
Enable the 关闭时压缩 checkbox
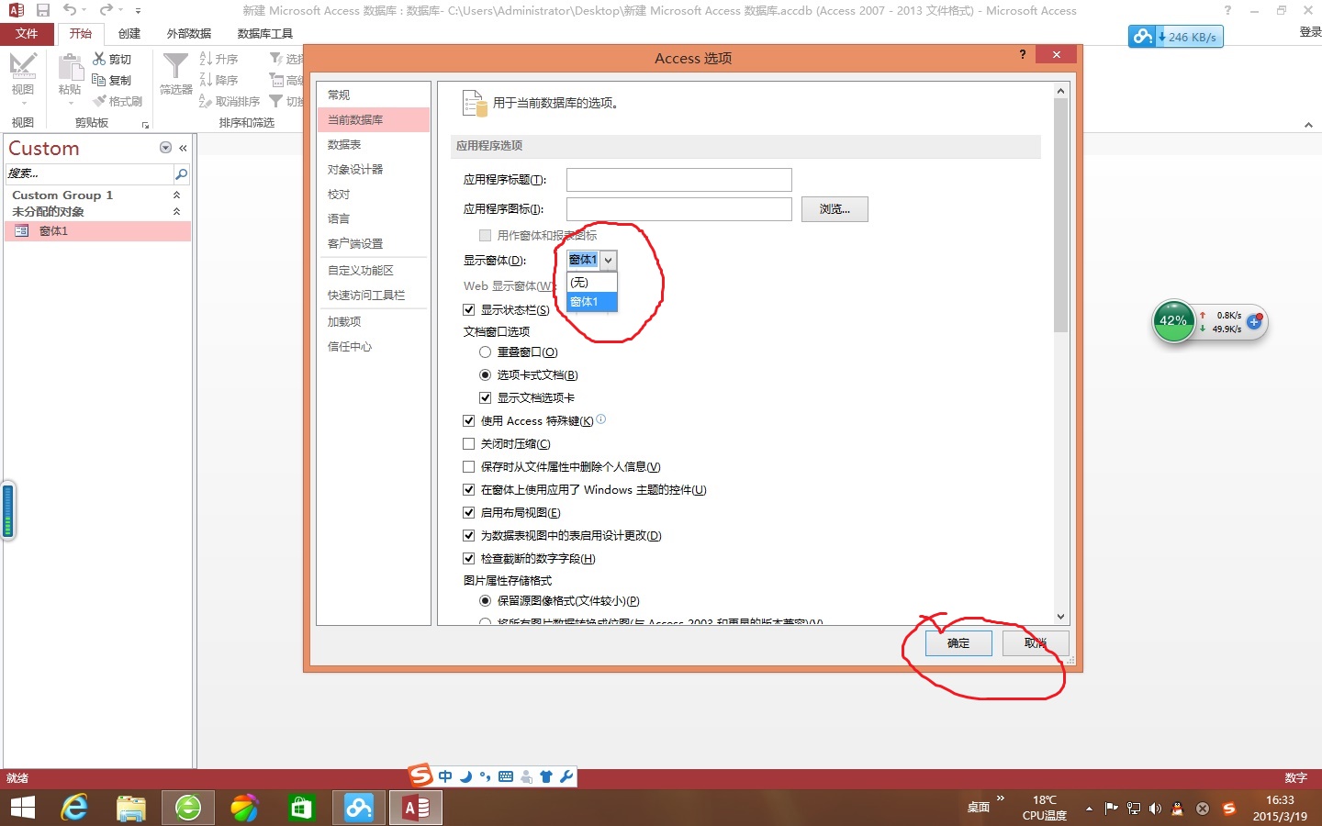(x=469, y=444)
